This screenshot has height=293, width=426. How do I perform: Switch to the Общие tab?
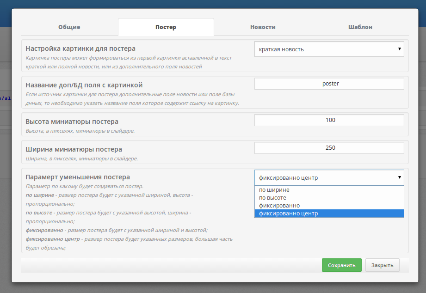point(69,27)
